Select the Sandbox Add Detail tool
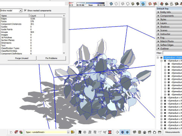 pos(177,4)
